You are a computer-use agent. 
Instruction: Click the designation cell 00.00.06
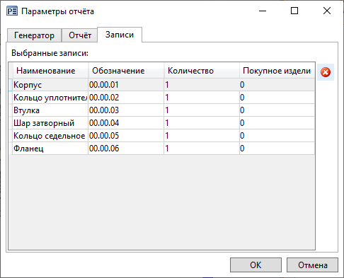(x=126, y=149)
